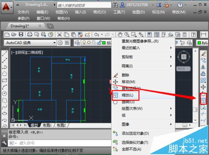Select the Polygon draw tool
This screenshot has width=209, height=155.
point(5,74)
